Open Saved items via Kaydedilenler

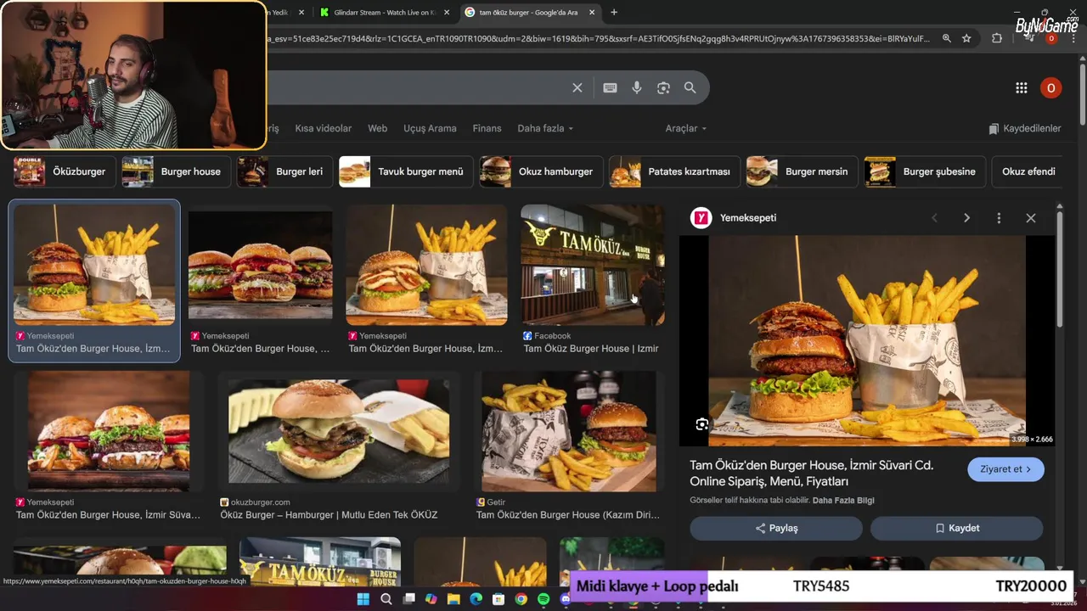[x=1025, y=128]
